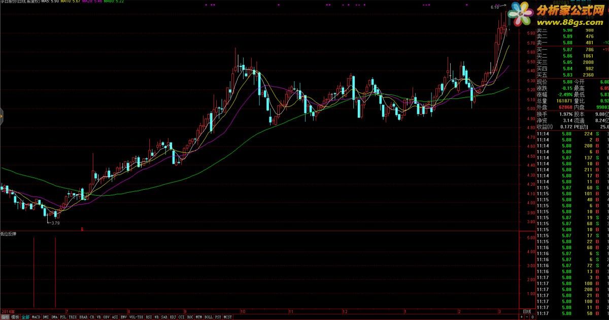The image size is (609, 320).
Task: Select the 全部 indicator category tab
Action: (x=25, y=317)
